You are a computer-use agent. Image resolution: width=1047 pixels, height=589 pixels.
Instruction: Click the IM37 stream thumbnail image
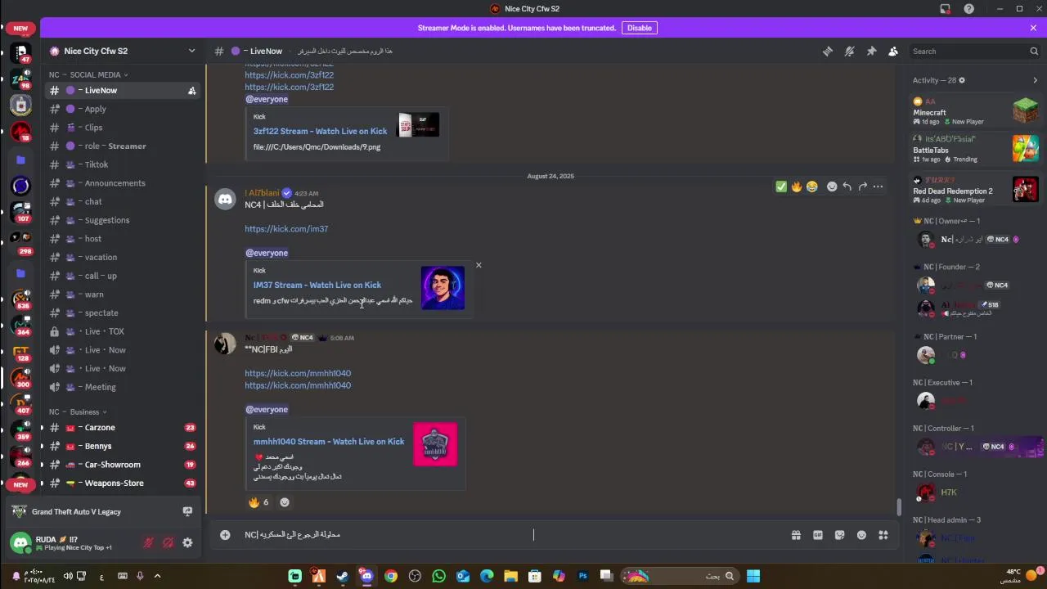pos(443,288)
